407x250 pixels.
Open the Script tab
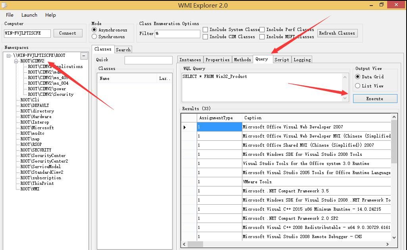pos(282,60)
